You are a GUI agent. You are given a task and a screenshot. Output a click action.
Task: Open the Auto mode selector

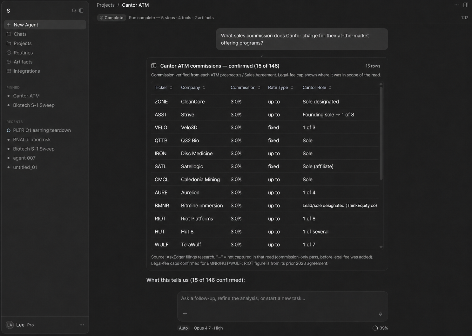point(183,328)
